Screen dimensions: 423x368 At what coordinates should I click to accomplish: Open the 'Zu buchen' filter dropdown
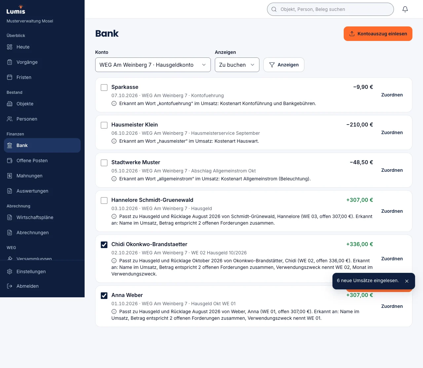[x=237, y=65]
